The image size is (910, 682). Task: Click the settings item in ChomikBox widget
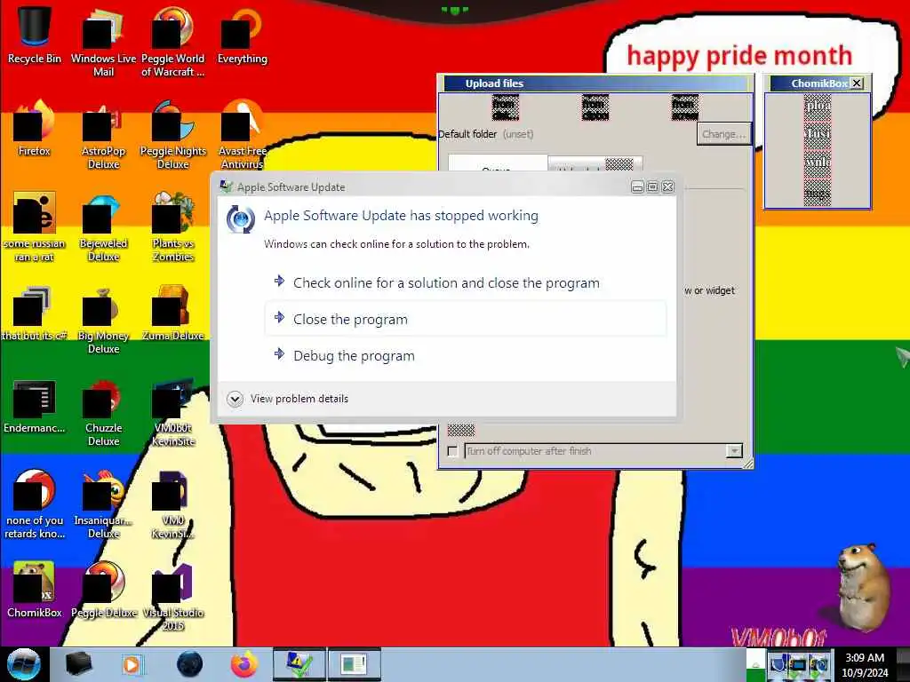[x=818, y=192]
